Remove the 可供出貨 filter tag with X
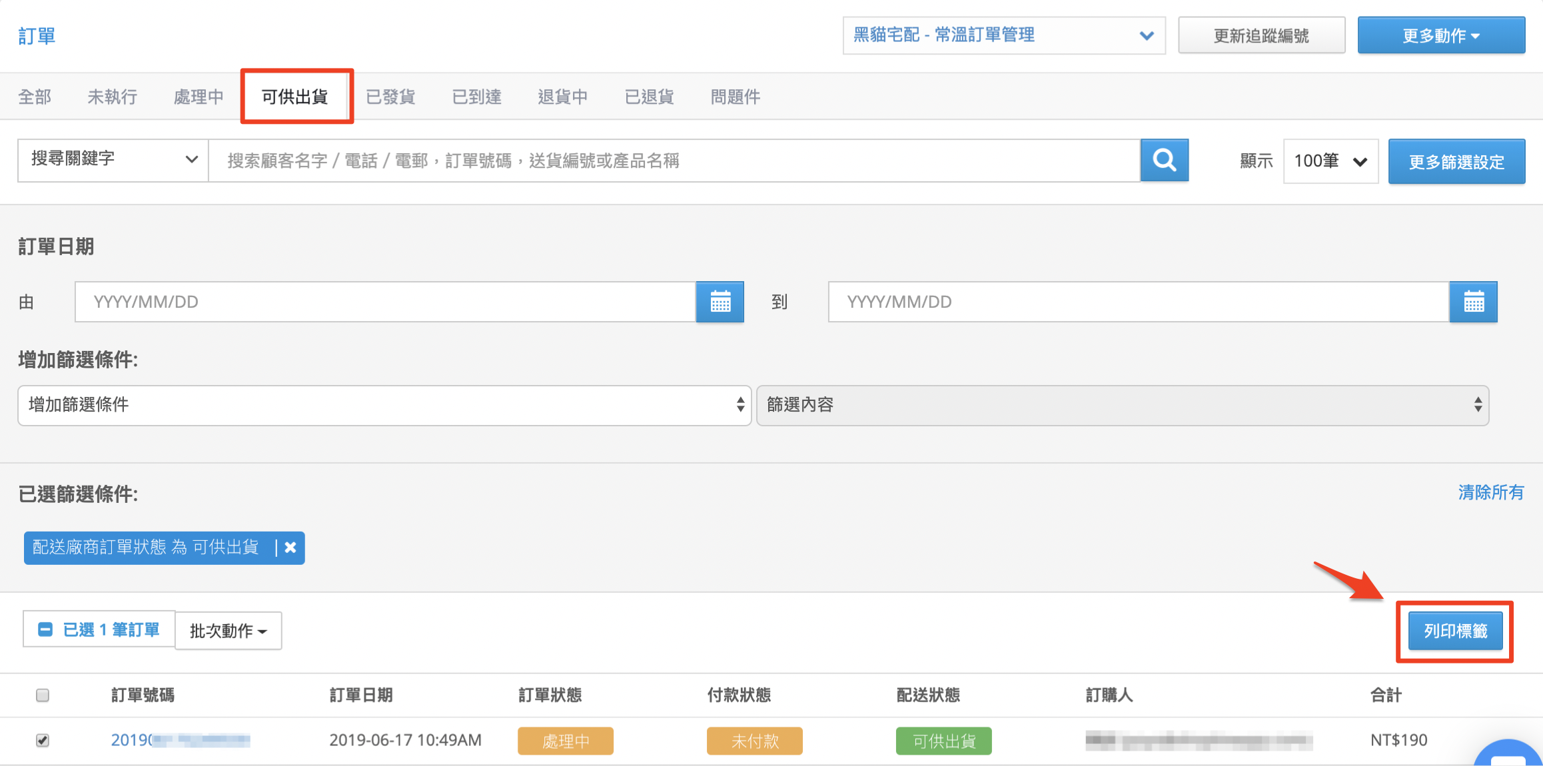Image resolution: width=1543 pixels, height=766 pixels. click(x=290, y=548)
